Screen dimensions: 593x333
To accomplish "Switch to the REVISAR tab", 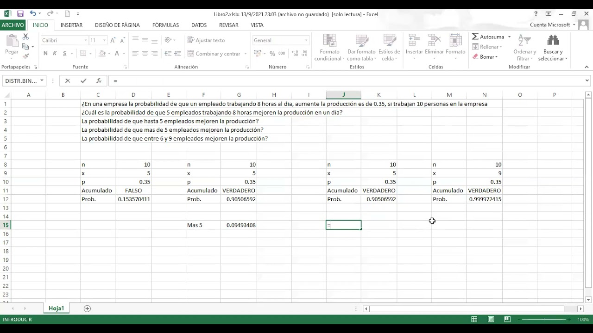I will point(228,25).
